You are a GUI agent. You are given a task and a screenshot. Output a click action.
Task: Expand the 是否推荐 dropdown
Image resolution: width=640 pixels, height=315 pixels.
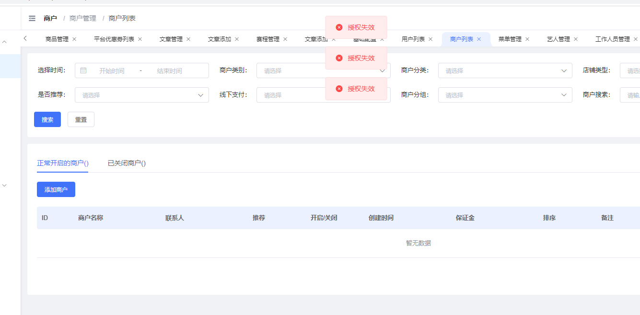(141, 95)
